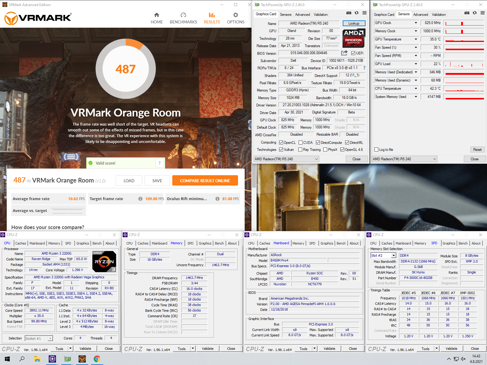The image size is (487, 365).
Task: Click the Reset button in GPU-Z Sensors
Action: (x=477, y=150)
